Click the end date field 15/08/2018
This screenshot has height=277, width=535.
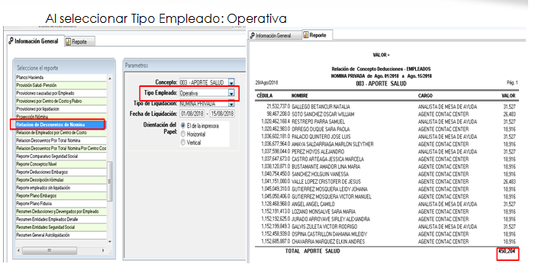(222, 114)
